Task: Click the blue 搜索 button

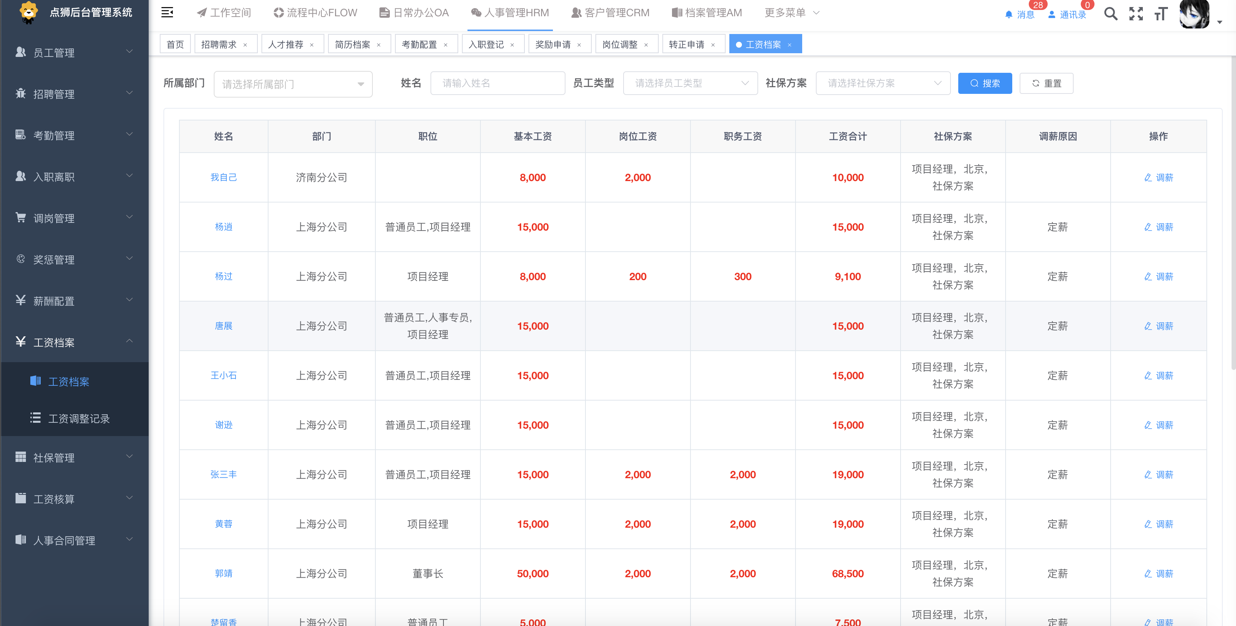Action: [985, 84]
